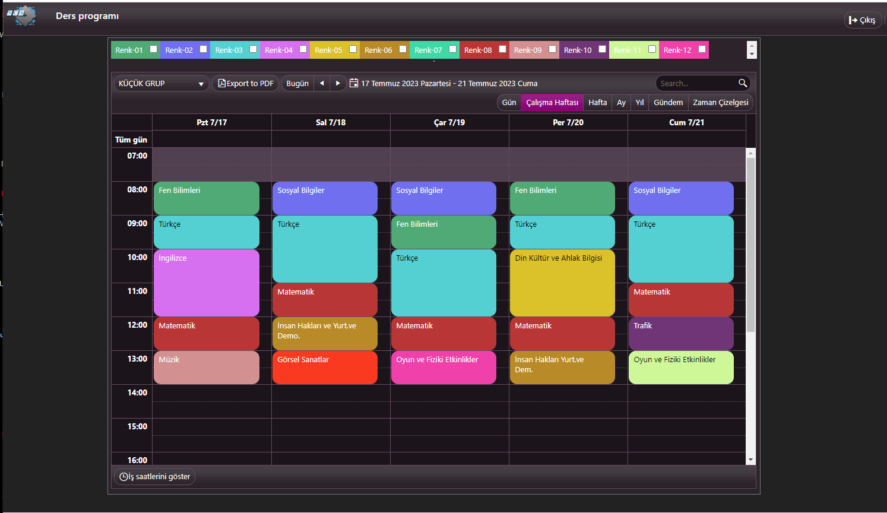
Task: Toggle Renk-02 checkbox
Action: point(203,49)
